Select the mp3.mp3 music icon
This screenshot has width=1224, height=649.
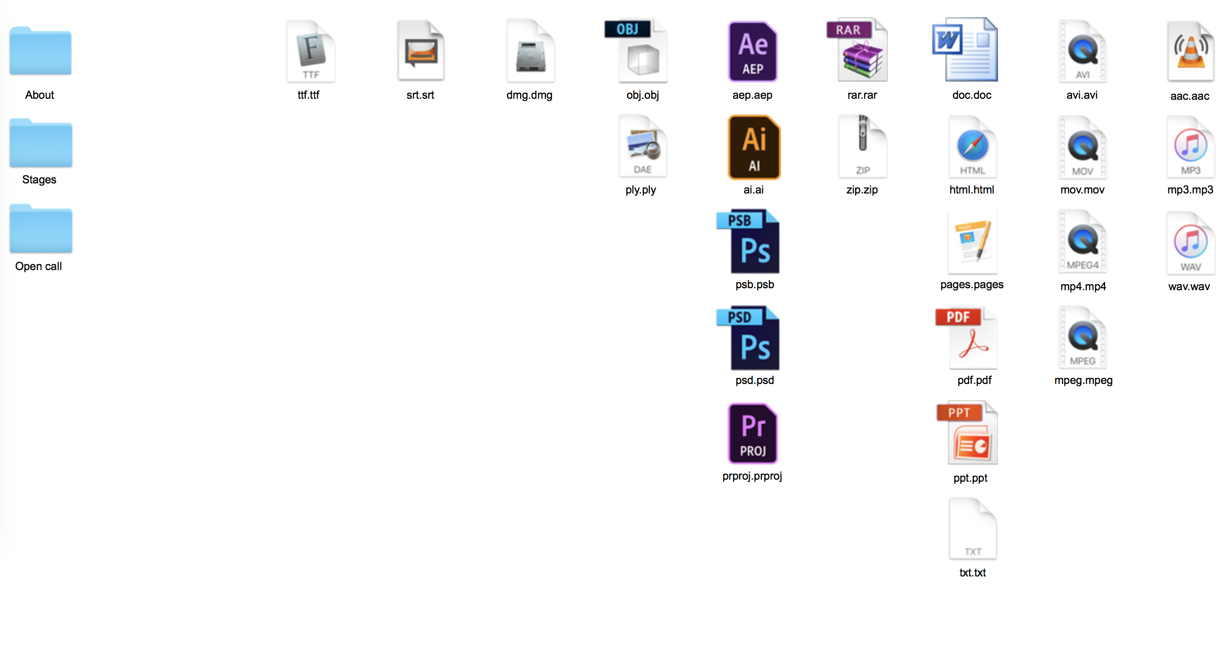1191,147
